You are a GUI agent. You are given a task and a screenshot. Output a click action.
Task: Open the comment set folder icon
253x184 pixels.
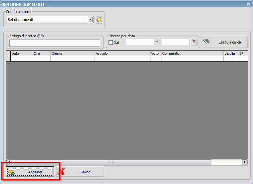(99, 20)
